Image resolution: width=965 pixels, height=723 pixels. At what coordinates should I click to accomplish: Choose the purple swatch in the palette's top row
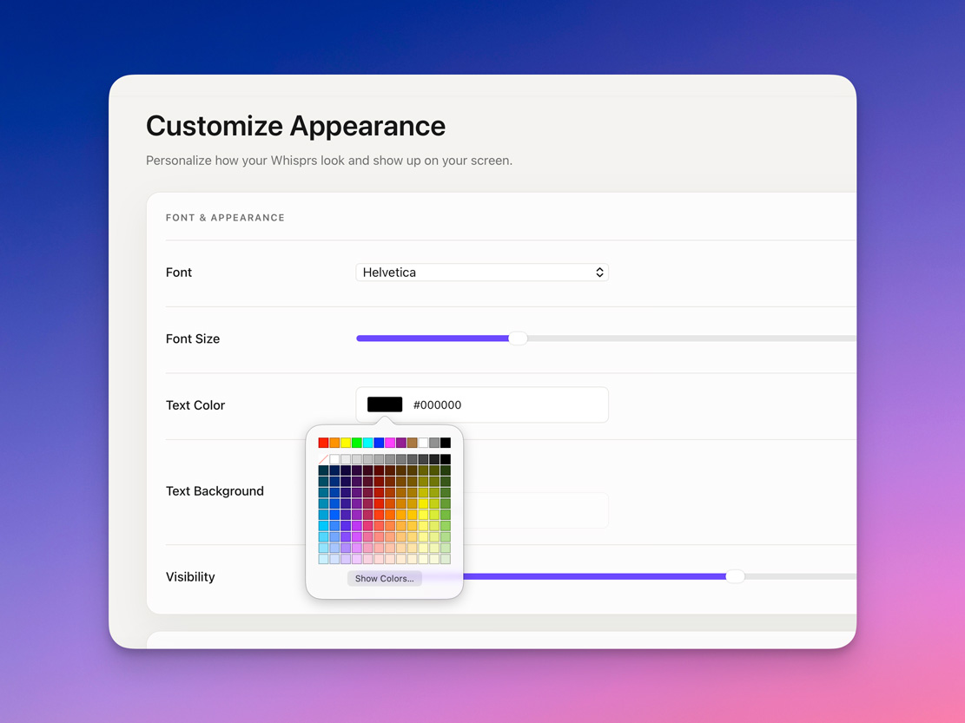(400, 443)
